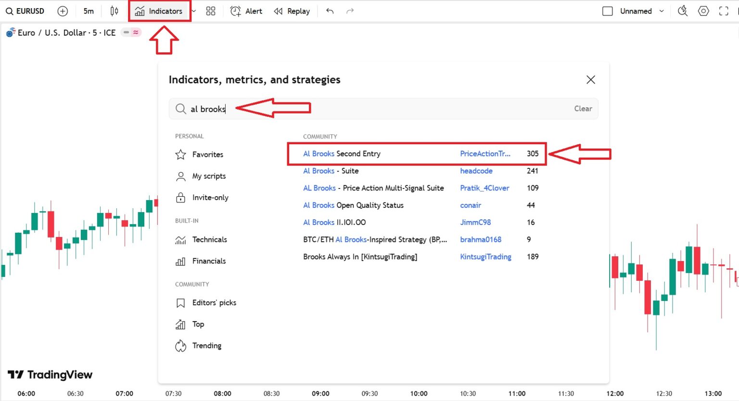Open the layout templates grid icon
This screenshot has height=401, width=739.
(x=211, y=11)
